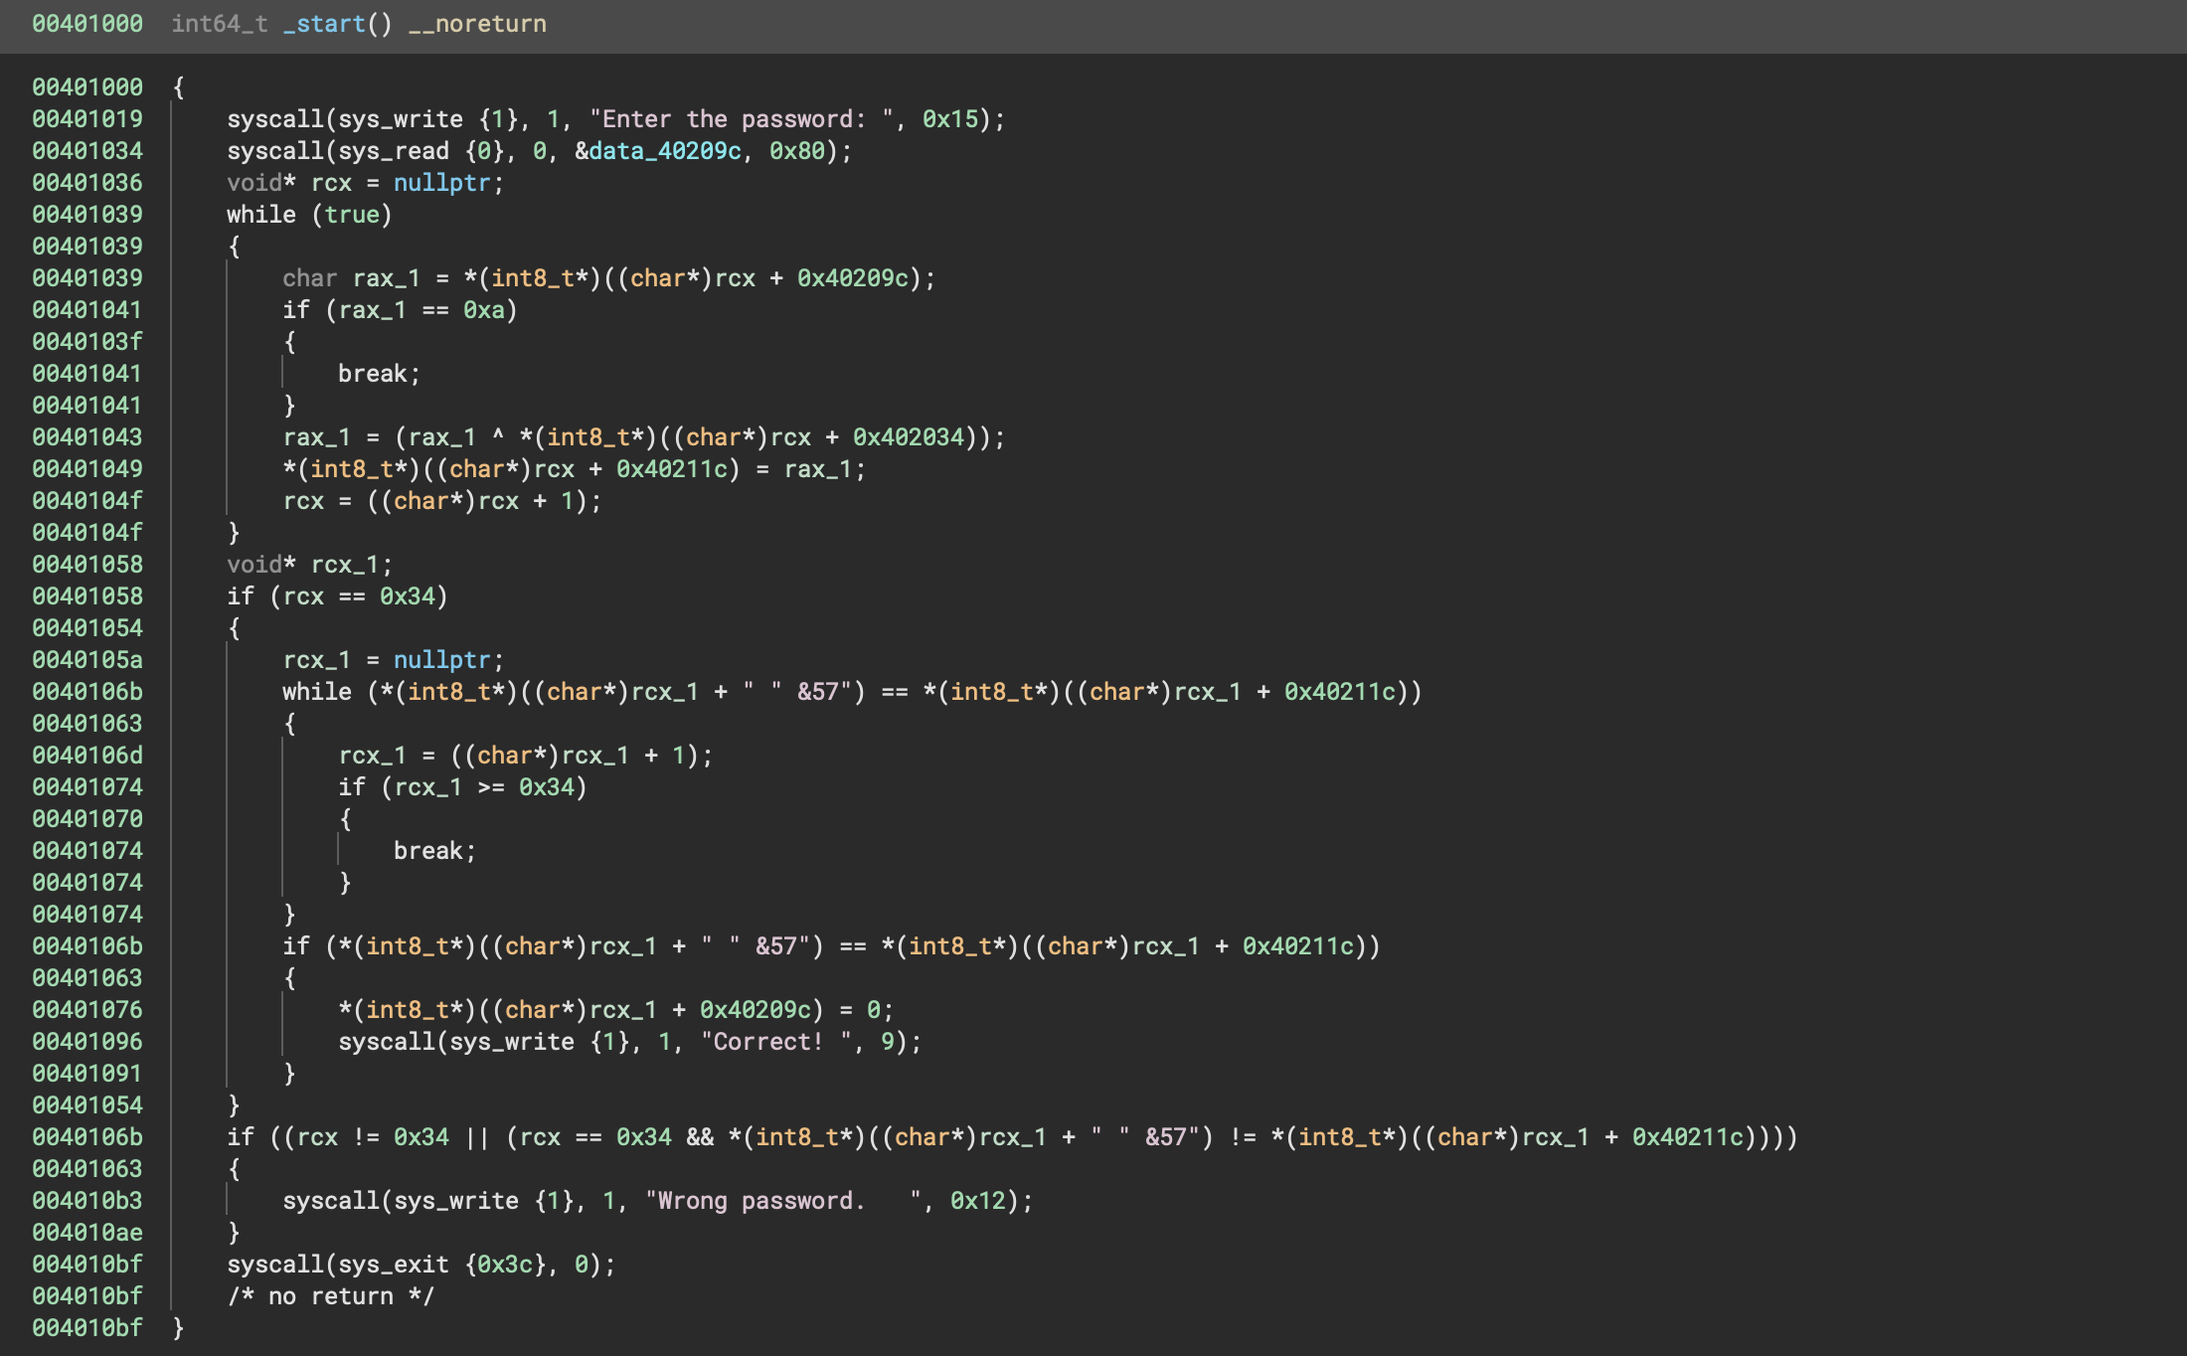This screenshot has height=1356, width=2187.
Task: Click rcx_1 >= 0x34 condition
Action: click(x=484, y=787)
